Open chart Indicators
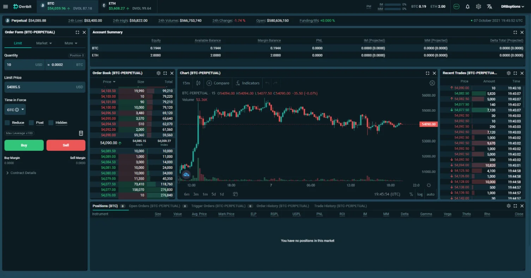Image resolution: width=531 pixels, height=278 pixels. pos(247,83)
